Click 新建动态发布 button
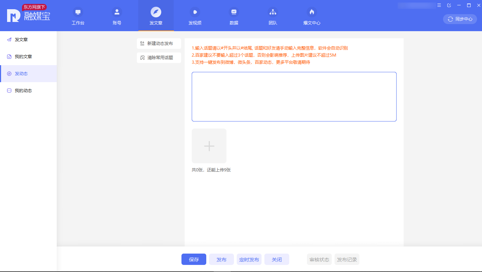The image size is (482, 272). [x=159, y=44]
